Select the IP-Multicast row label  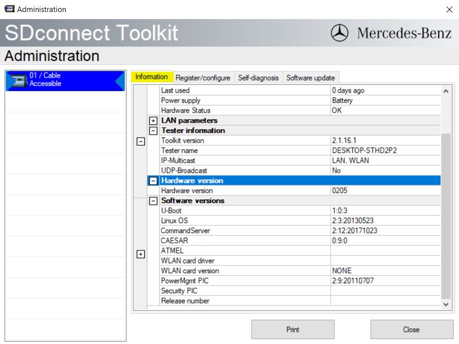pyautogui.click(x=178, y=161)
